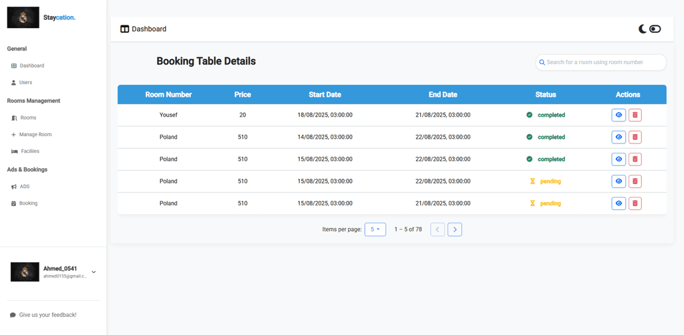Open the Rooms menu item
The height and width of the screenshot is (335, 684).
(x=28, y=117)
